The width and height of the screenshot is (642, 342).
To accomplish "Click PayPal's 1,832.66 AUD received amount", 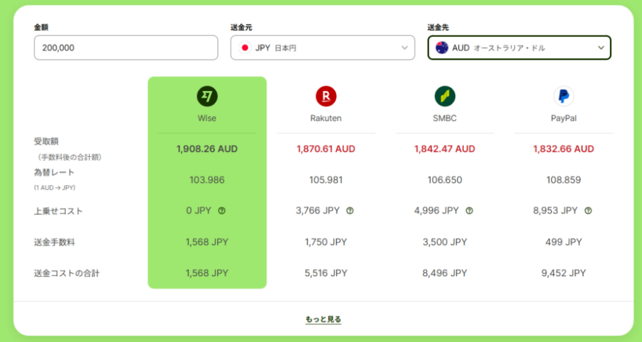I will 564,149.
